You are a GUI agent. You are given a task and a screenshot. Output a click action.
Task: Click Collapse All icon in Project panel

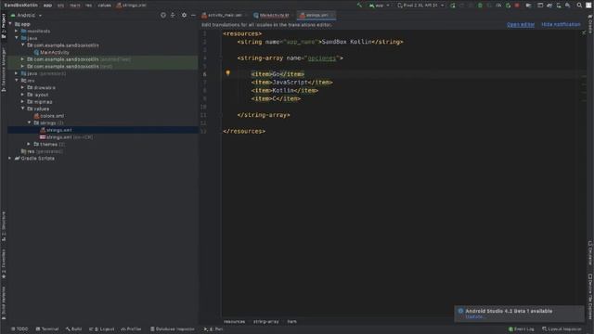click(x=174, y=15)
